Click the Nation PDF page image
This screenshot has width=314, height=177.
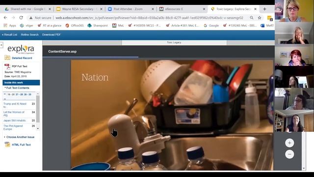[x=172, y=115]
